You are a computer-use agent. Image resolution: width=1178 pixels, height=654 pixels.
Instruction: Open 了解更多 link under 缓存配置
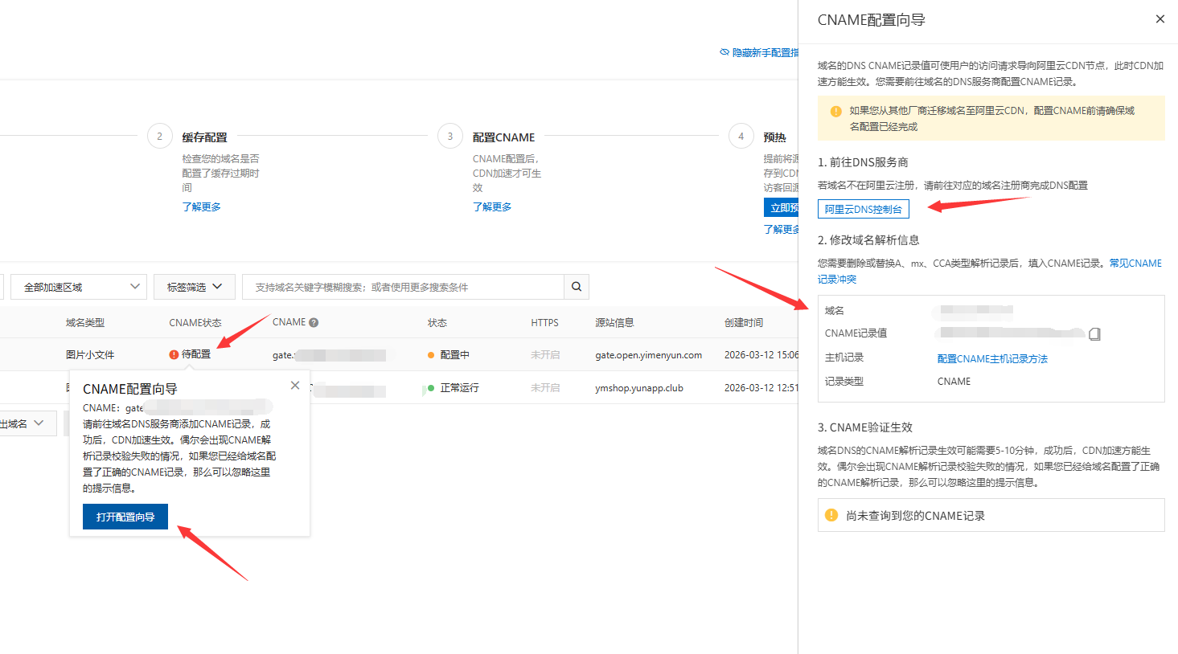click(x=201, y=207)
